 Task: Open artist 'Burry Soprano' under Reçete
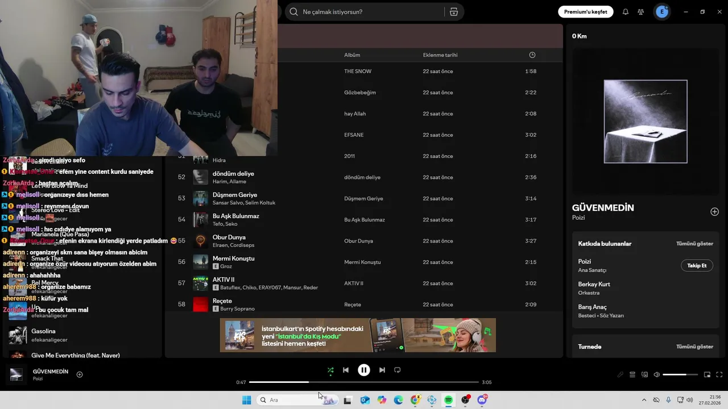[x=237, y=309]
